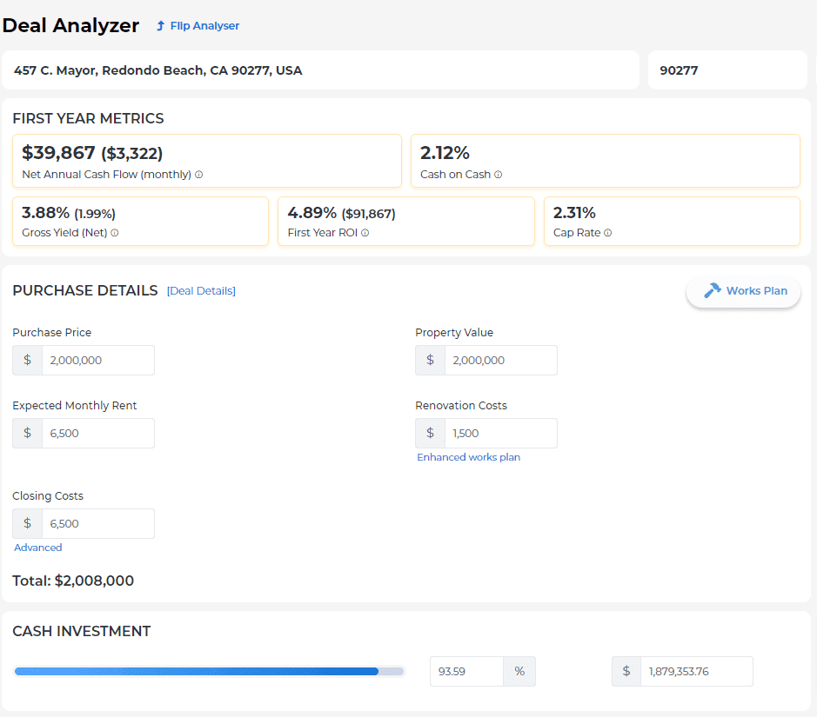The image size is (817, 717).
Task: Click info icon beside Cap Rate
Action: point(607,233)
